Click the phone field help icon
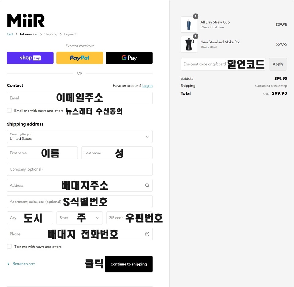This screenshot has height=287, width=294. [x=147, y=234]
